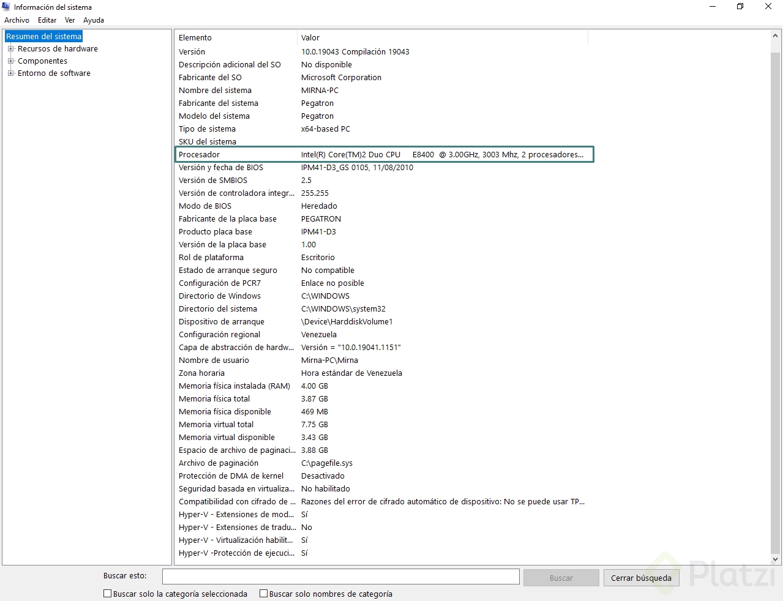The height and width of the screenshot is (601, 783).
Task: Click the Cerrar búsqueda button
Action: (641, 578)
